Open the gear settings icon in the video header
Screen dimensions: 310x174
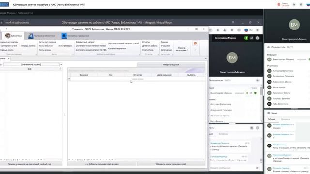[x=257, y=38]
